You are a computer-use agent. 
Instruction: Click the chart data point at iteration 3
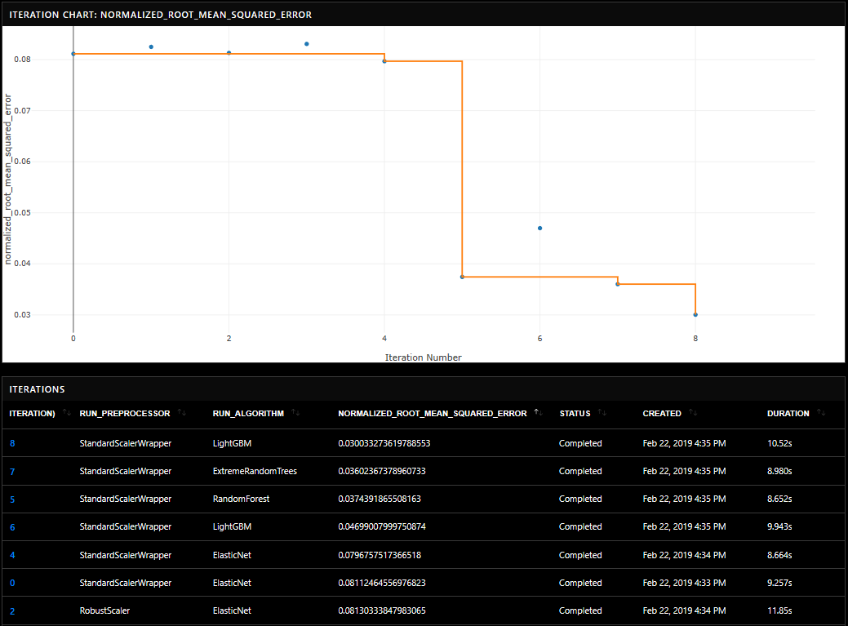307,44
